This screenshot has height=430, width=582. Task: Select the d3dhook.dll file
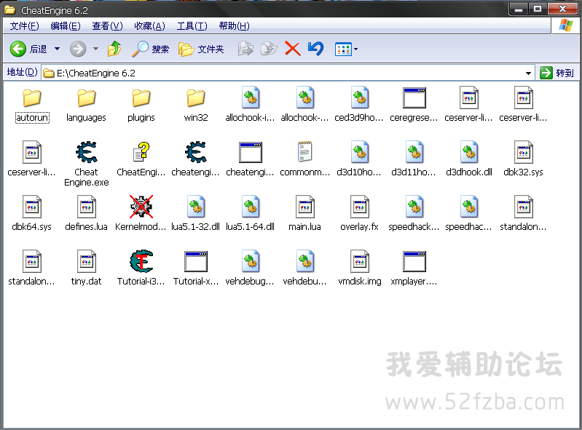[x=469, y=159]
